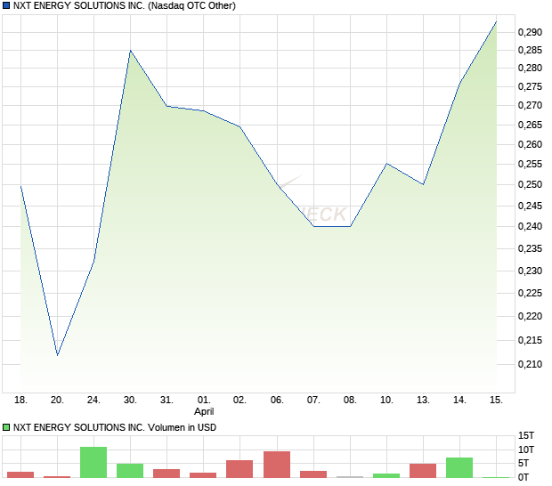Viewport: 552px width, 486px height.
Task: Click the tall red volume bar for April 06
Action: point(277,465)
